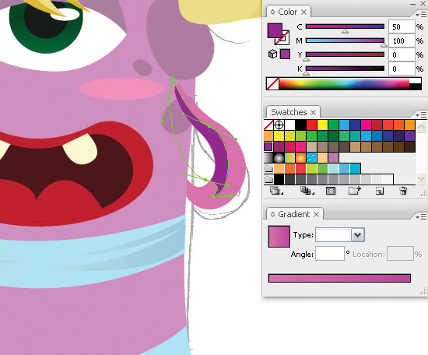Click the Magenta (M) slider track
Image resolution: width=428 pixels, height=355 pixels.
point(345,40)
